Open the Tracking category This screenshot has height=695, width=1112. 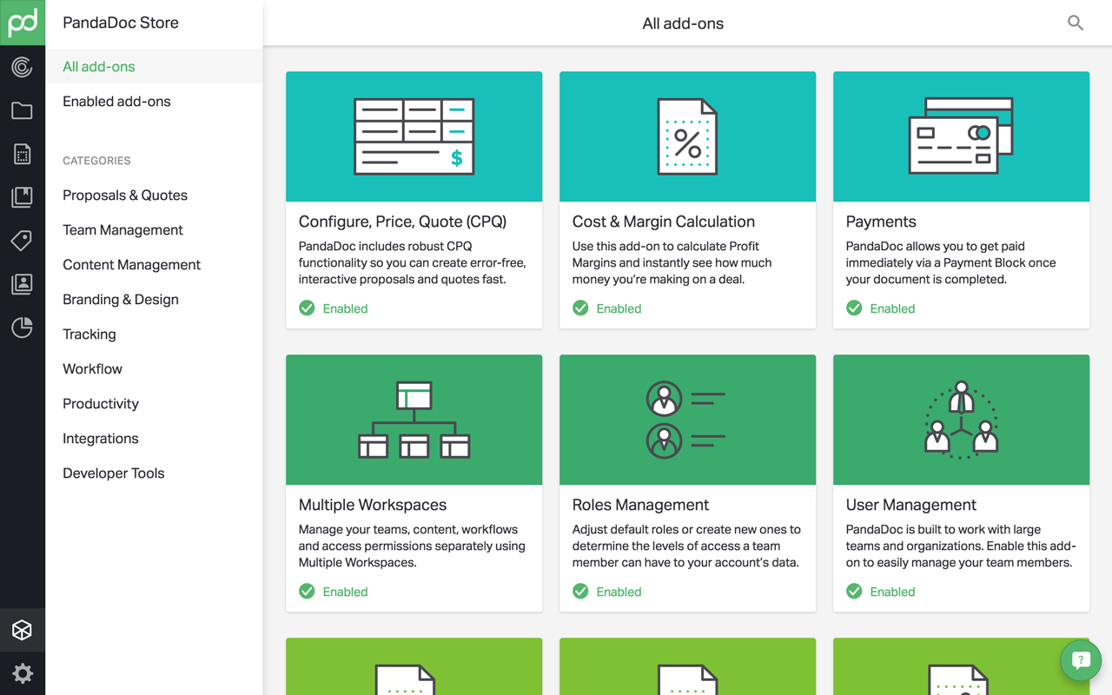coord(89,334)
